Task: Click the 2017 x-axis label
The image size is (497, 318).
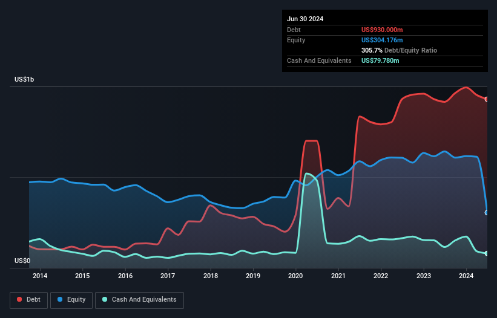Action: point(168,276)
